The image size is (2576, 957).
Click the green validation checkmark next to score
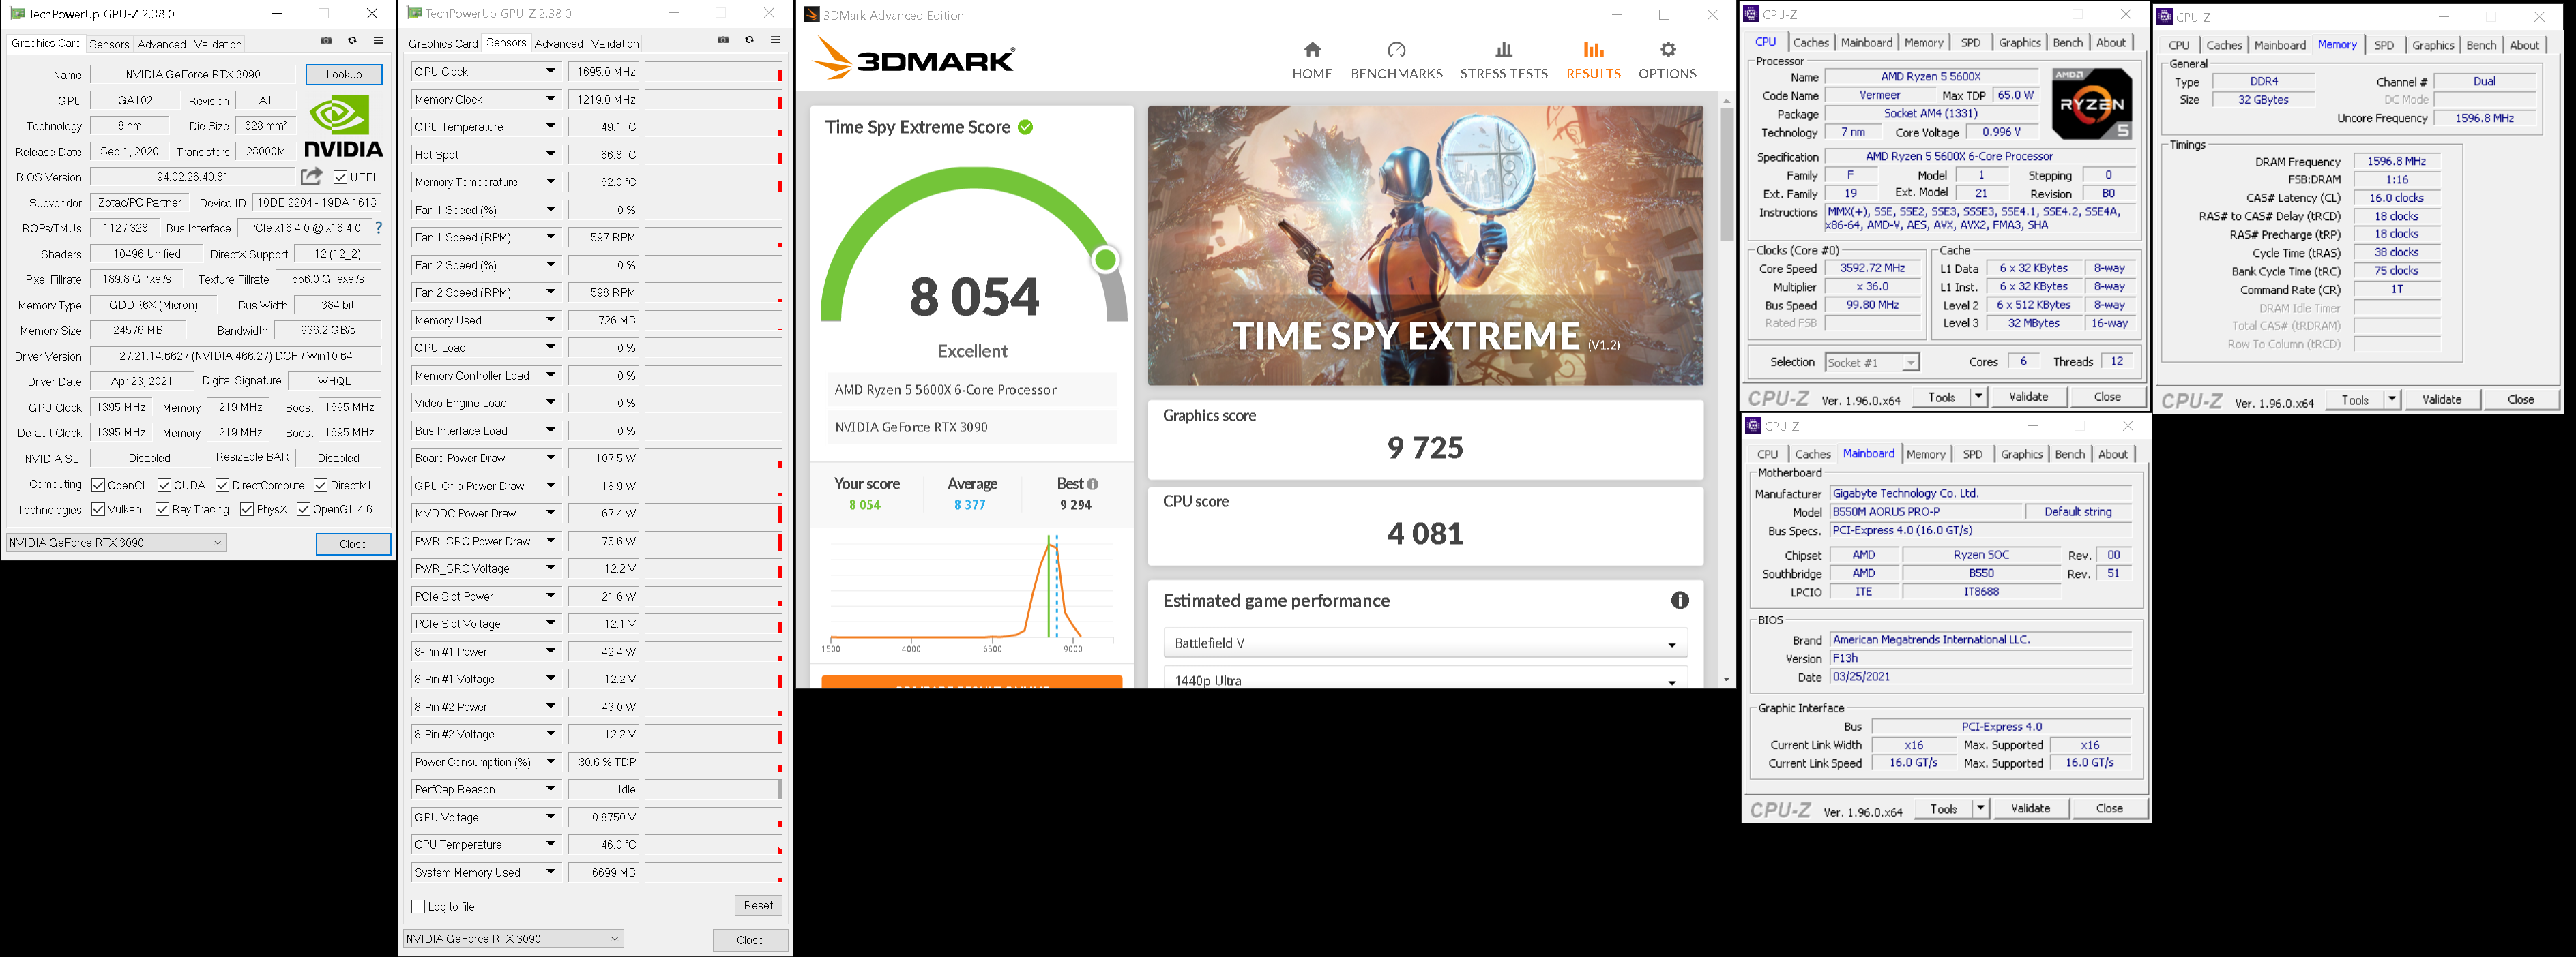1025,127
